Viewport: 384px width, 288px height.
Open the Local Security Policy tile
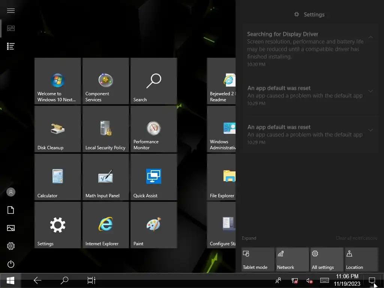(105, 129)
